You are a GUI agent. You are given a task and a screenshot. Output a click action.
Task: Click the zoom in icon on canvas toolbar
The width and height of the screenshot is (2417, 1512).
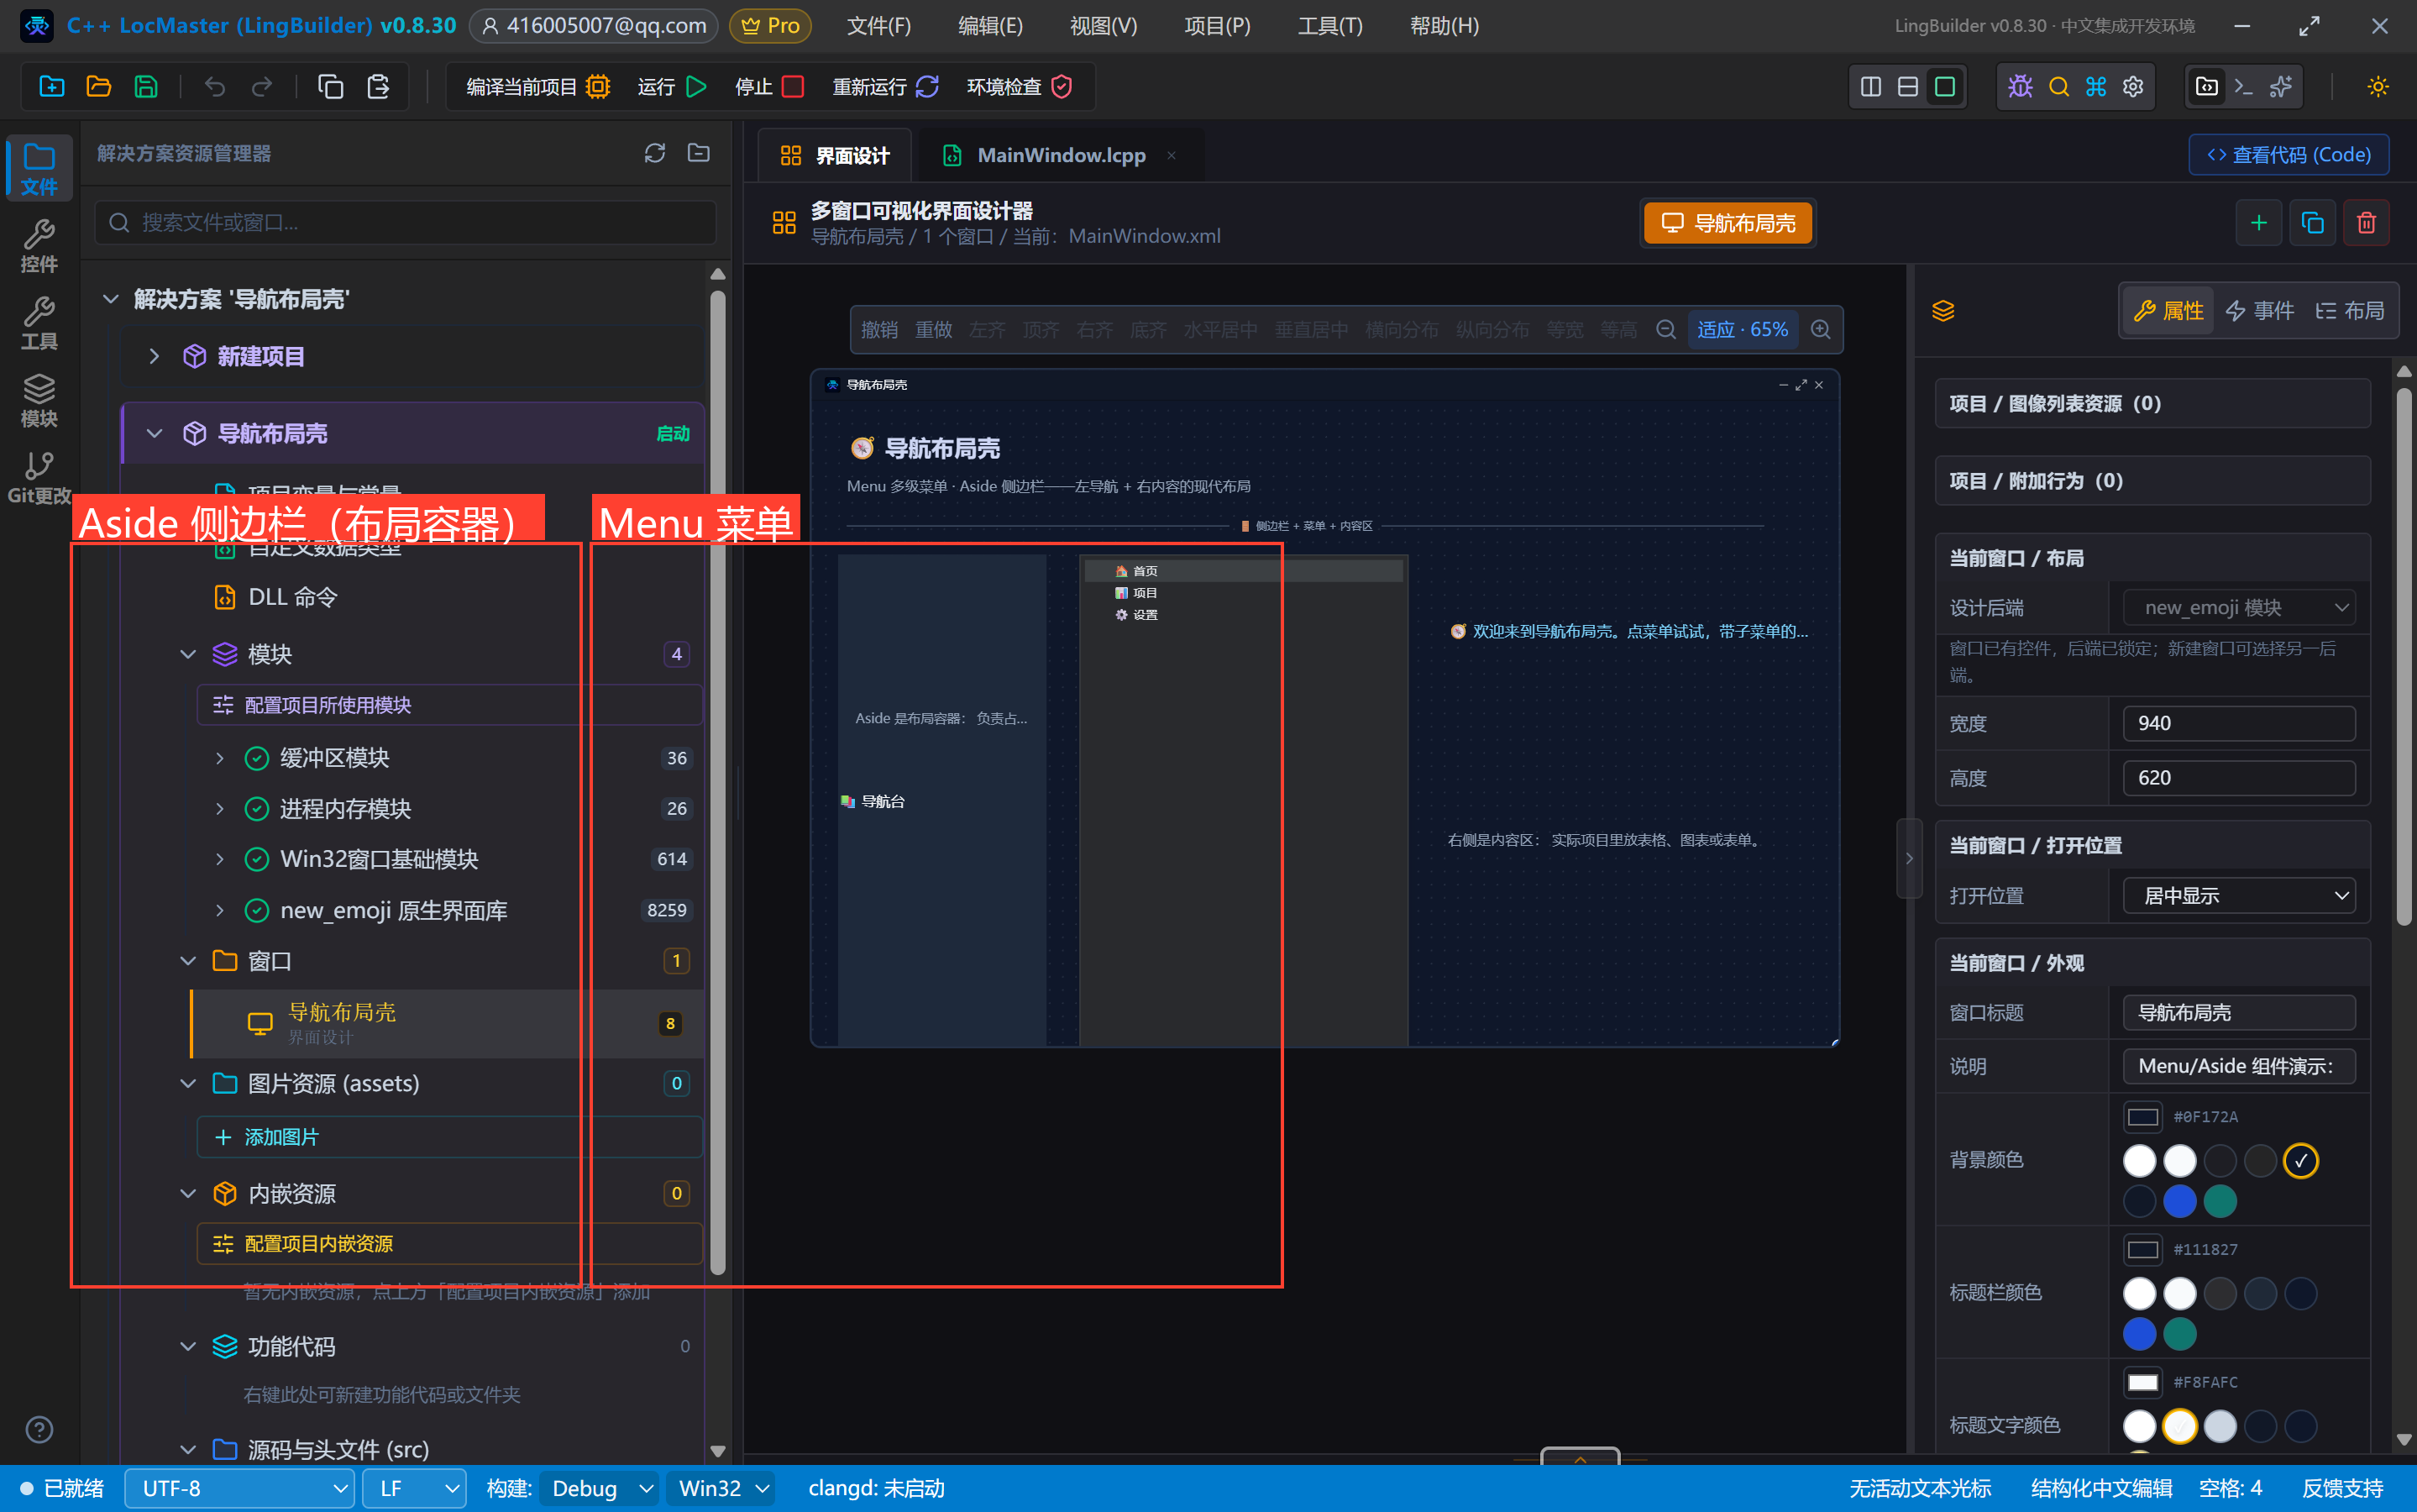1820,330
